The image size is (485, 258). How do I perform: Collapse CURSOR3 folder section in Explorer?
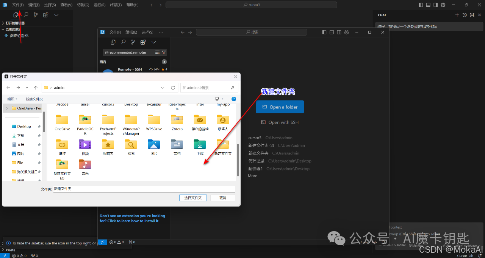[13, 29]
